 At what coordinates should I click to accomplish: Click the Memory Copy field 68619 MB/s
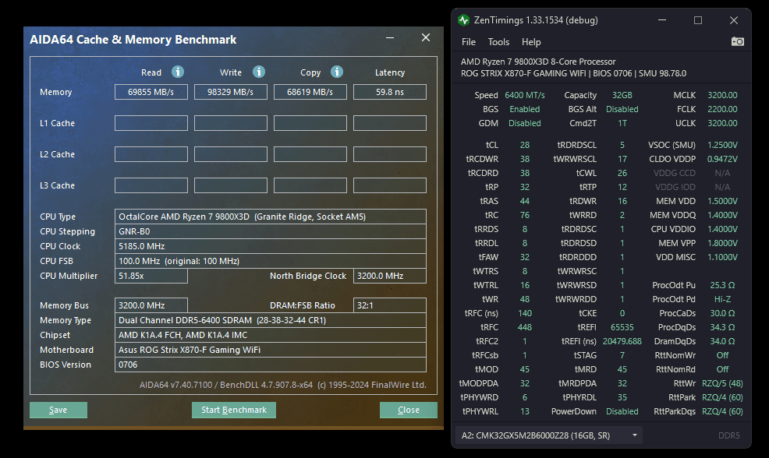click(x=310, y=92)
